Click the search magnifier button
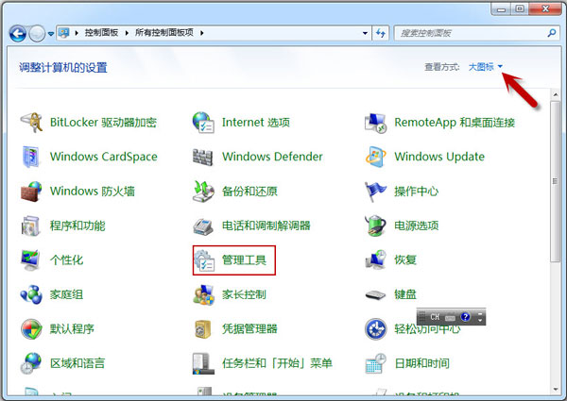This screenshot has height=401, width=567. click(x=552, y=33)
